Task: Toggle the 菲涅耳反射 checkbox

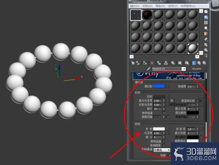Action: point(197,101)
